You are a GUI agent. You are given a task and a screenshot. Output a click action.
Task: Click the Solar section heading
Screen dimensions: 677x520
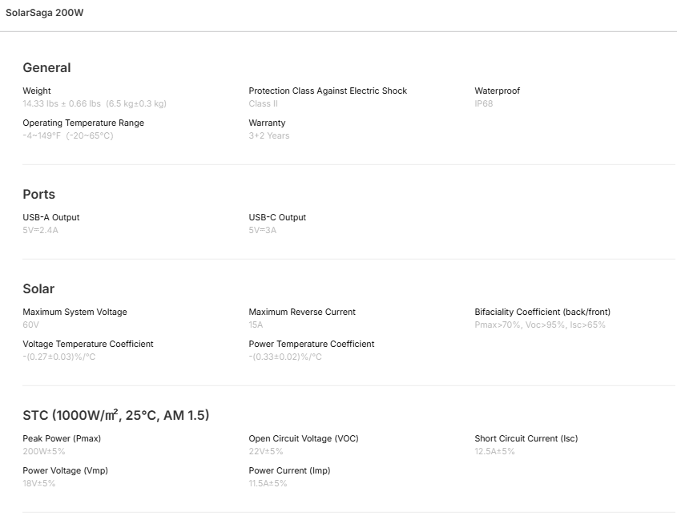click(38, 289)
